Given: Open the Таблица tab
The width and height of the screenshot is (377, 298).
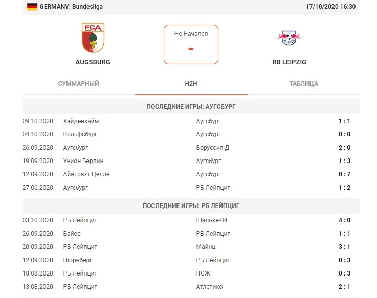Looking at the screenshot, I should [303, 84].
